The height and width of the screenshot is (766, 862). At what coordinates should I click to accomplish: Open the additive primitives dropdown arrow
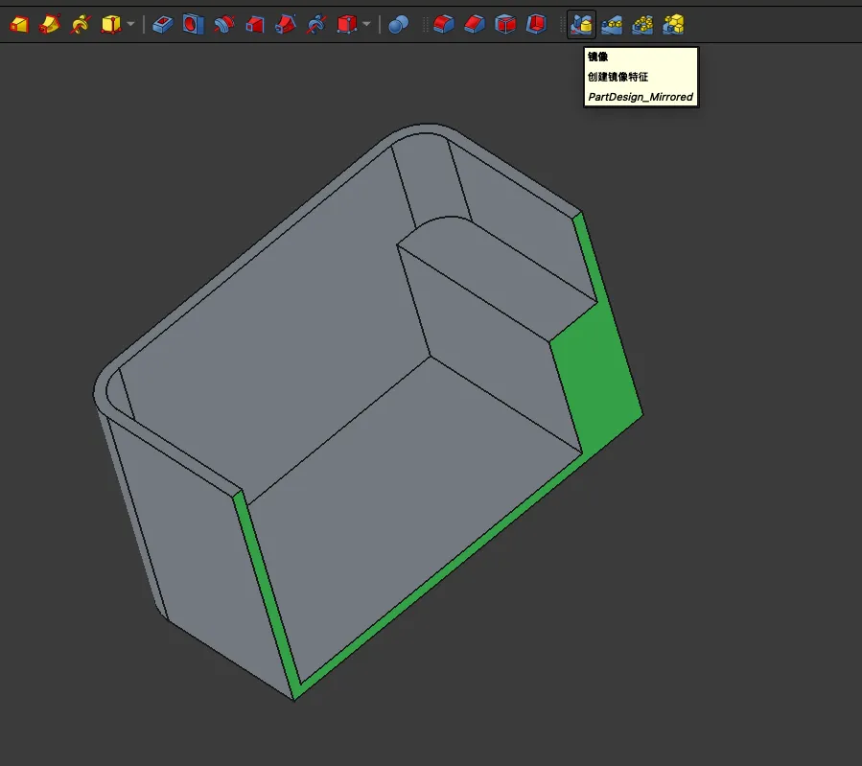pos(130,24)
